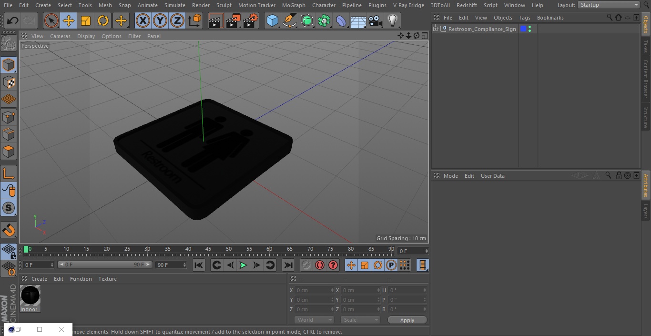Toggle Position keyframe recording
Screen dimensions: 651x336
(x=351, y=265)
